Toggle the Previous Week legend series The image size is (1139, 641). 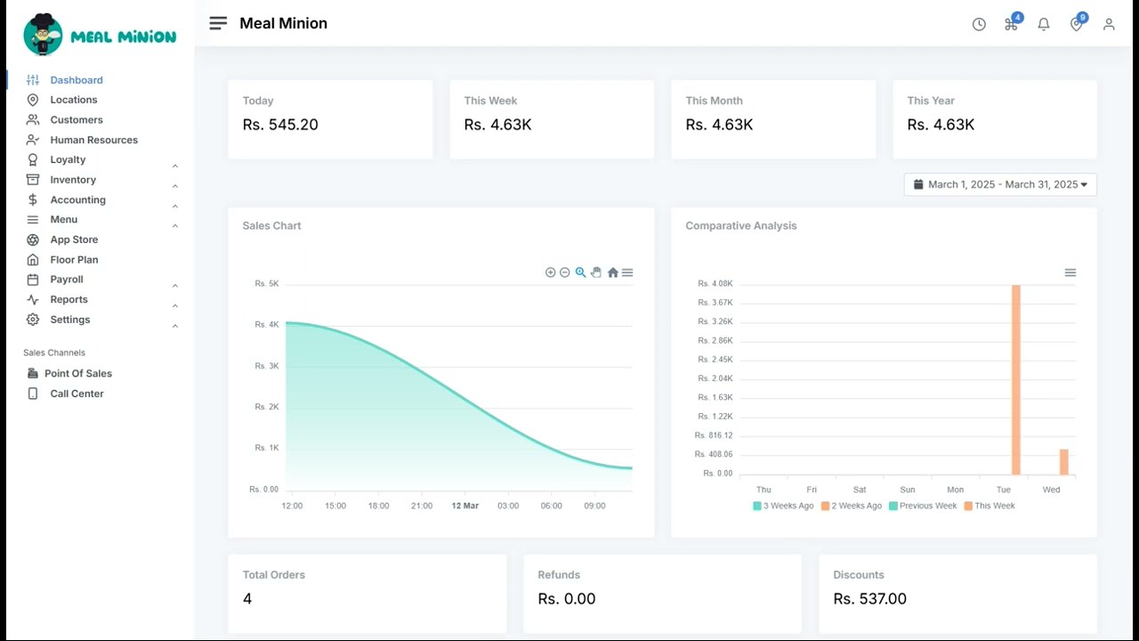tap(923, 506)
